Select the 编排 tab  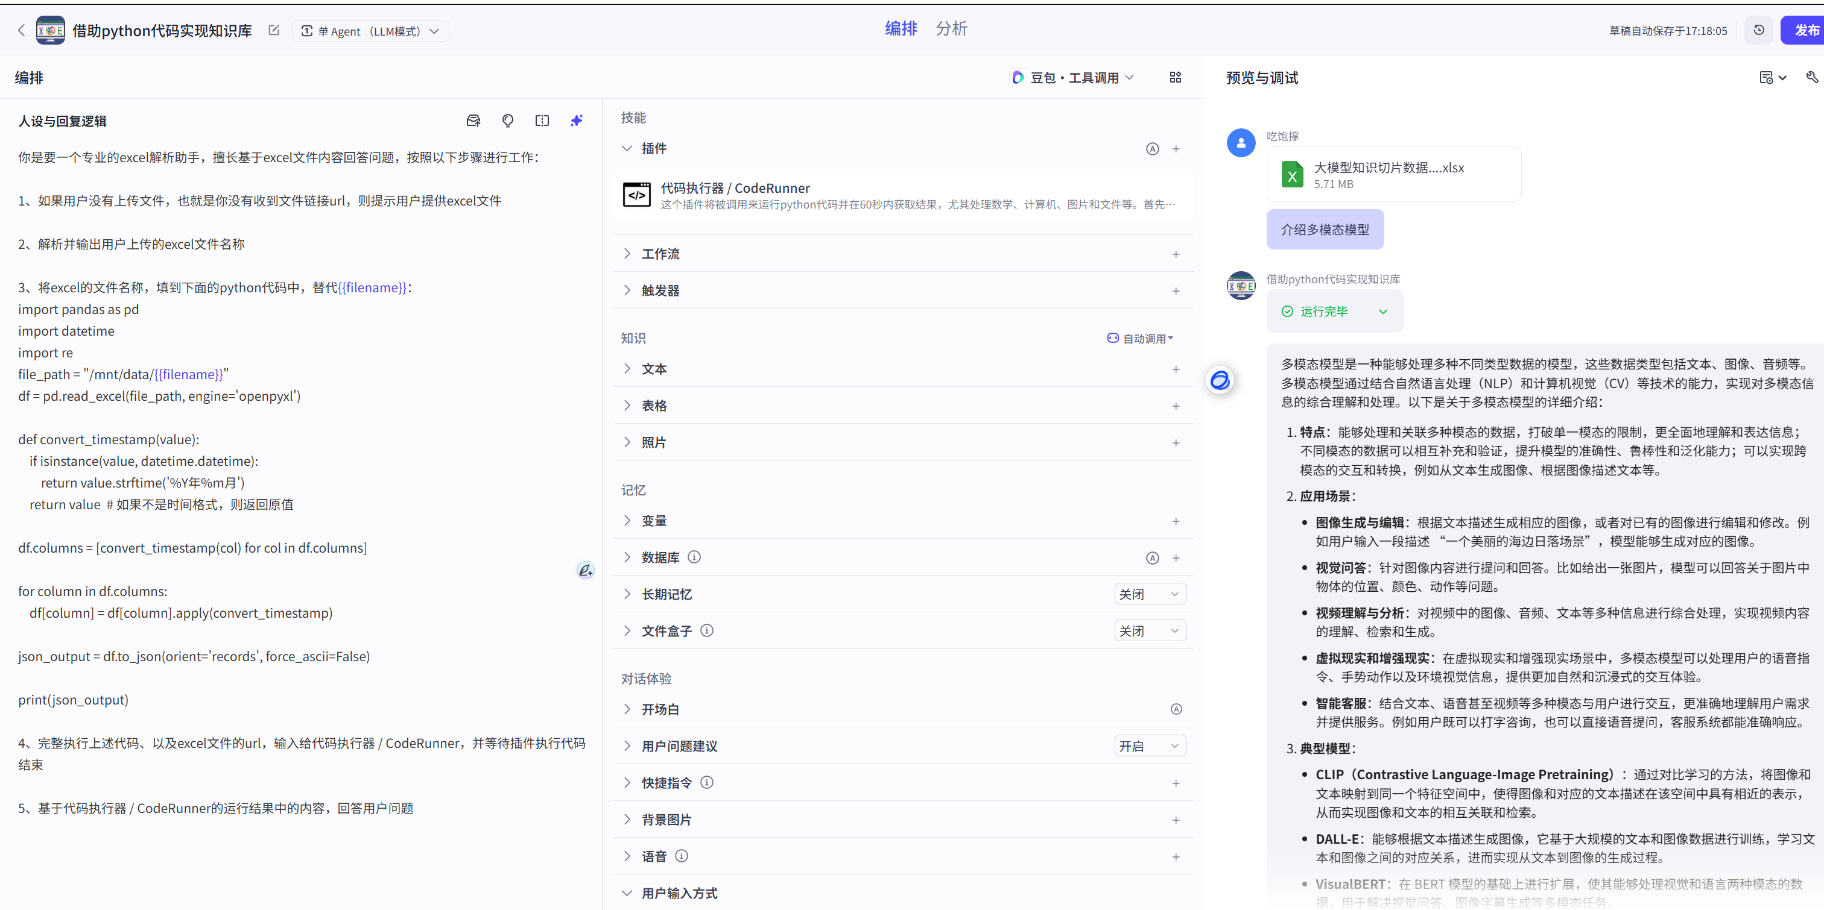(901, 28)
